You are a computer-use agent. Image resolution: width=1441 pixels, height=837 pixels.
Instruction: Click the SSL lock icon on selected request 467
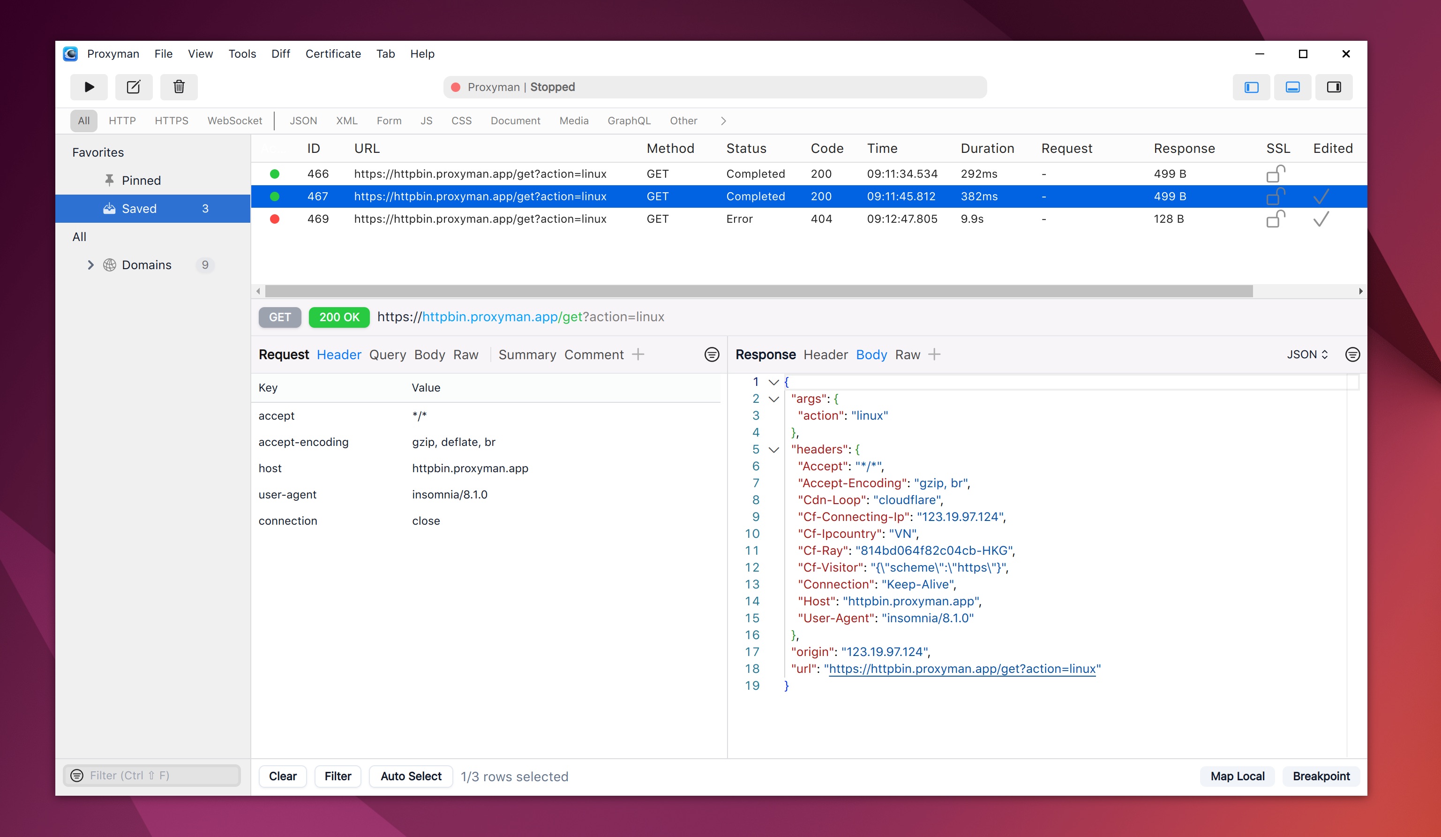tap(1276, 196)
